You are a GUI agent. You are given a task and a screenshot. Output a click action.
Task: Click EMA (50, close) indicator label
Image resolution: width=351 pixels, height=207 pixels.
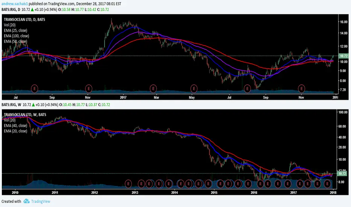click(x=15, y=41)
